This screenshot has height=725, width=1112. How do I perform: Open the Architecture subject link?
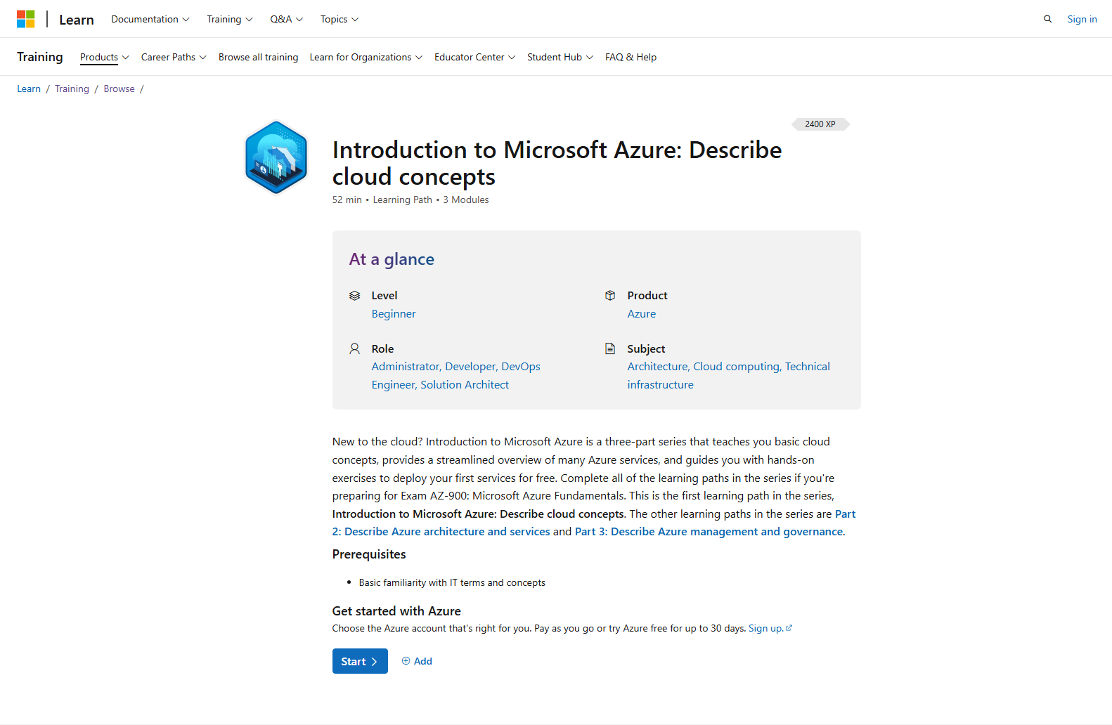(x=659, y=367)
